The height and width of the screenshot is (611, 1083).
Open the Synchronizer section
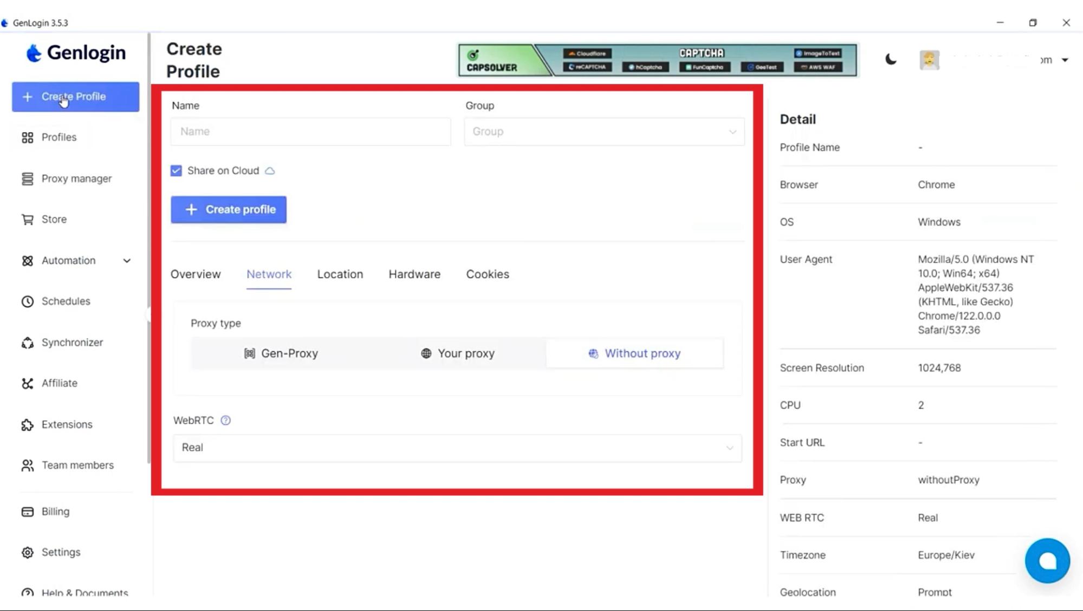72,342
